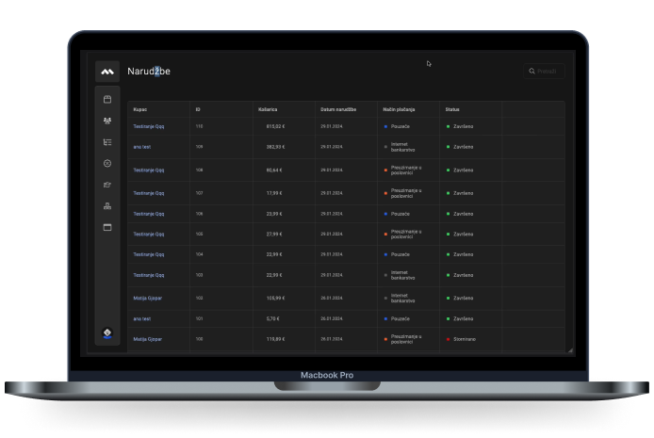Open customer Matija Gjopar of order 102

(x=147, y=298)
